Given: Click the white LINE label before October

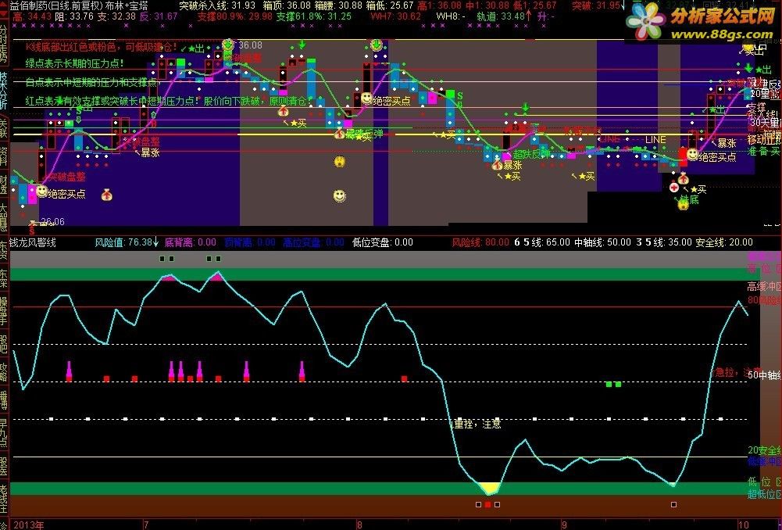Looking at the screenshot, I should [655, 140].
